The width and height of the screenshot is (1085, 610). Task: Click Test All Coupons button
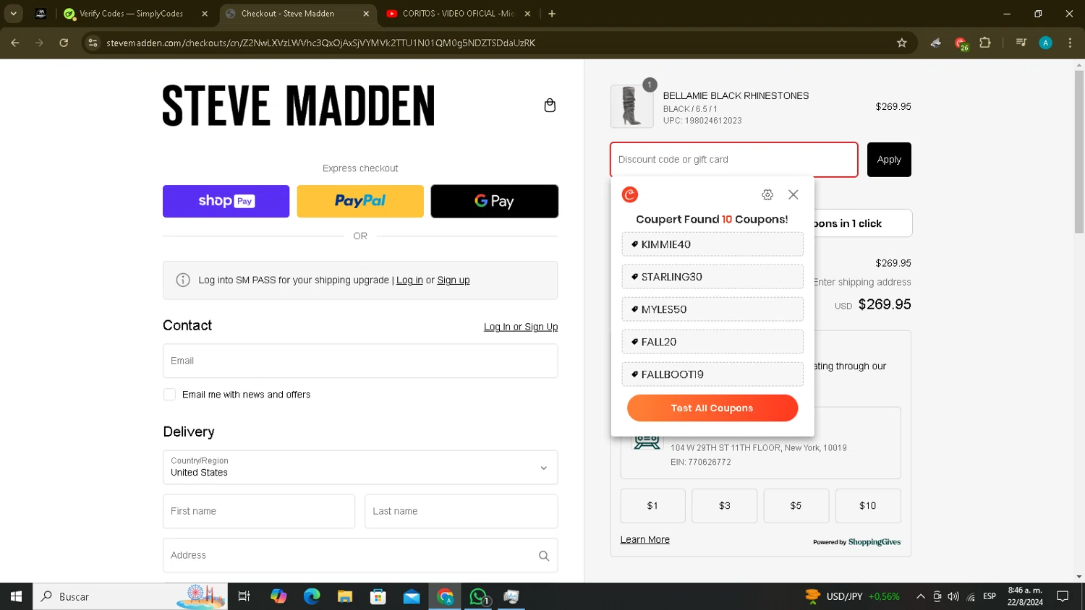click(x=712, y=408)
